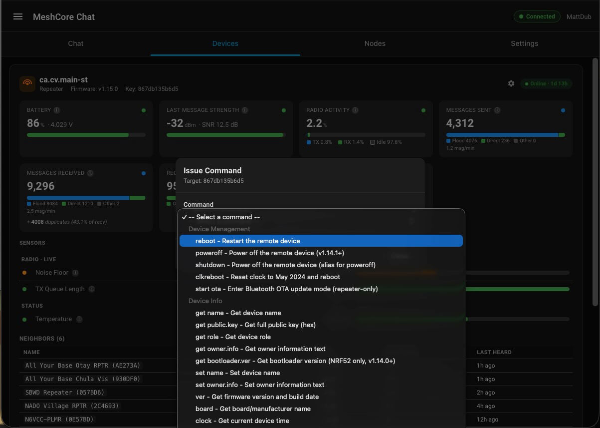The image size is (600, 428).
Task: Click the Battery level progress bar
Action: coord(86,135)
